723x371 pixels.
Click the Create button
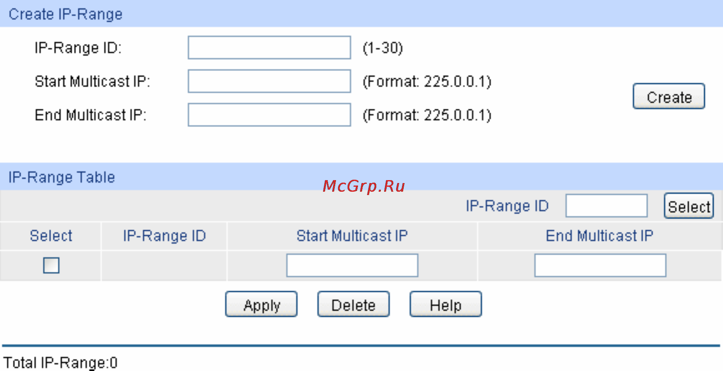(x=669, y=96)
